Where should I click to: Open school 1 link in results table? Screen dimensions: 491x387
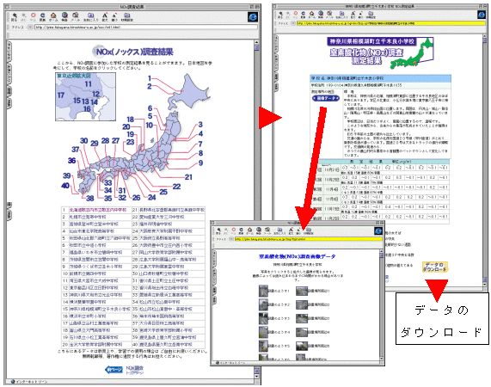(98, 210)
